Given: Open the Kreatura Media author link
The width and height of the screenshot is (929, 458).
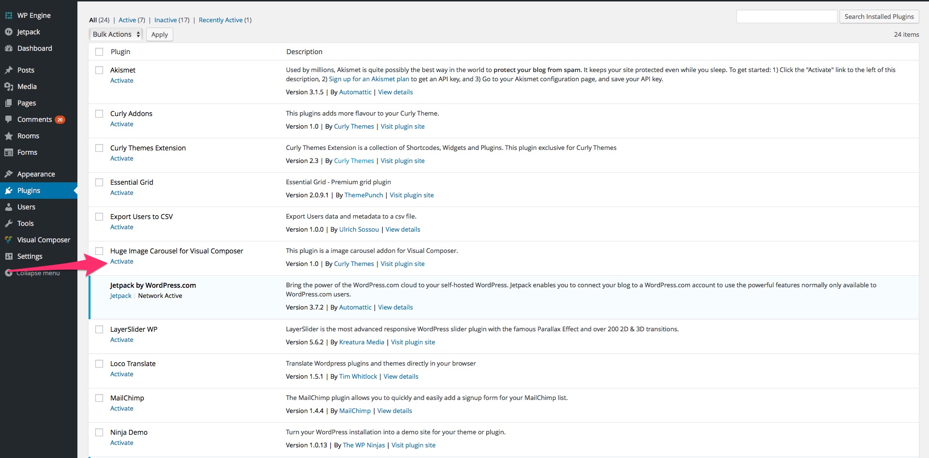Looking at the screenshot, I should [x=362, y=342].
